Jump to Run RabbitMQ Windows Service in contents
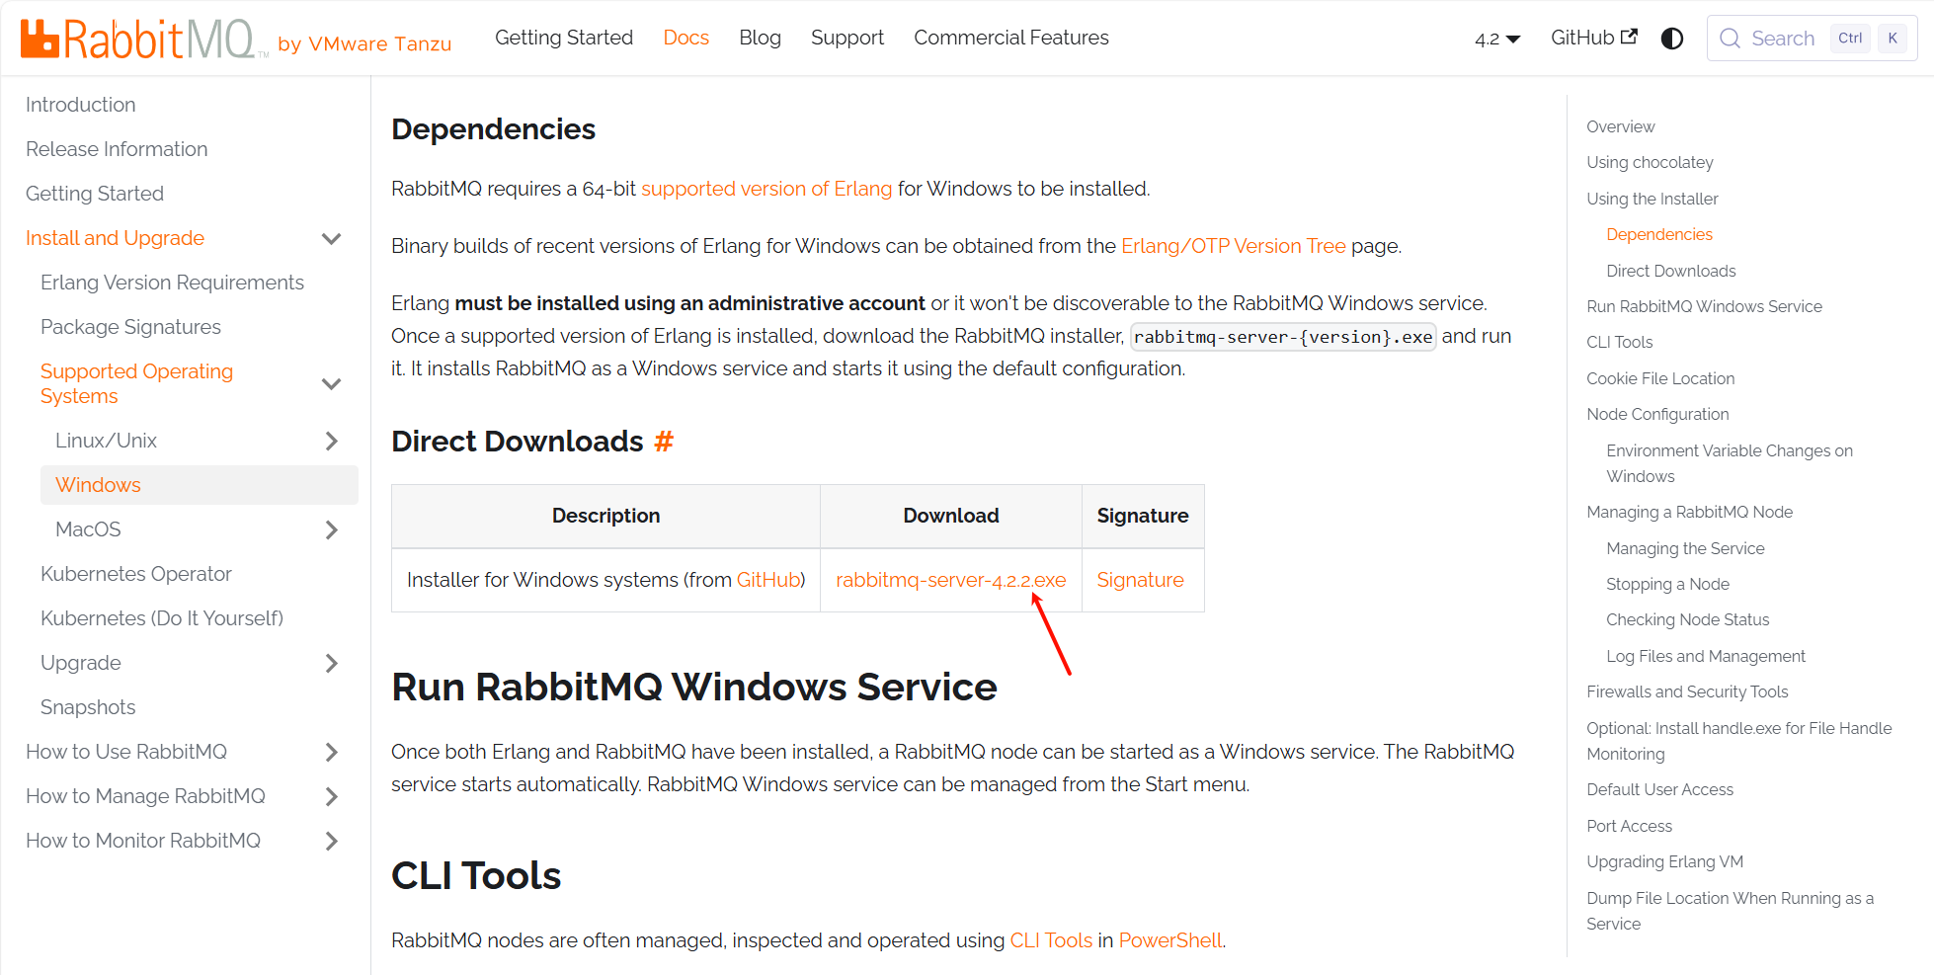The image size is (1934, 975). tap(1705, 306)
